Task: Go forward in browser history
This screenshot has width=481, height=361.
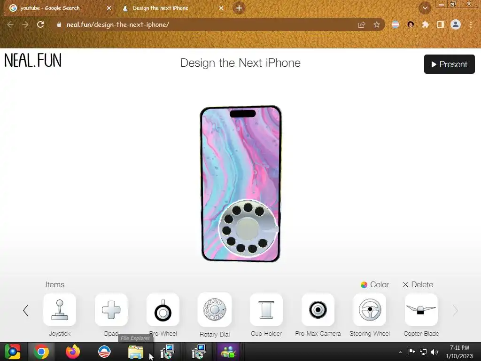Action: tap(25, 24)
